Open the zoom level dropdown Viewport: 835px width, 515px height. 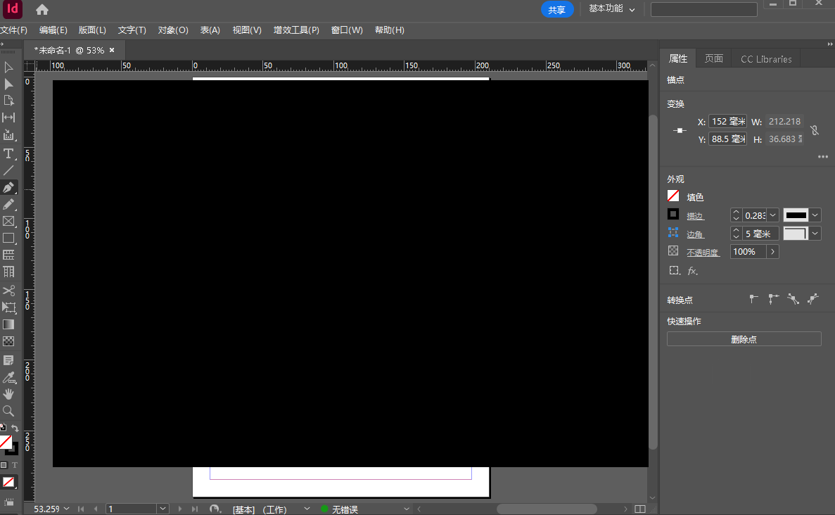[x=66, y=509]
